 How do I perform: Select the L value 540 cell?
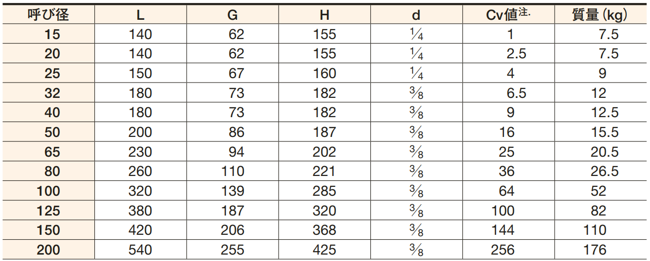tap(140, 250)
